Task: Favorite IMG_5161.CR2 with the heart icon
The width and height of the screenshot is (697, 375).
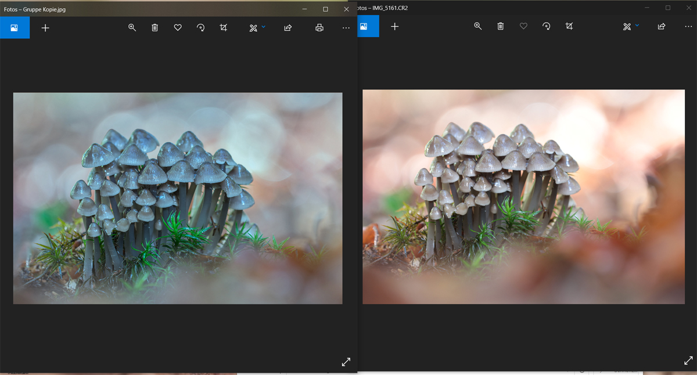Action: (x=523, y=26)
